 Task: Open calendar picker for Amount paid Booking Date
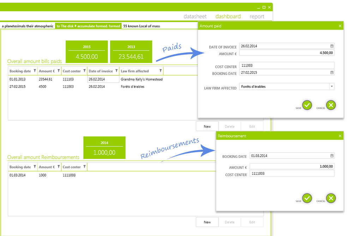(332, 73)
